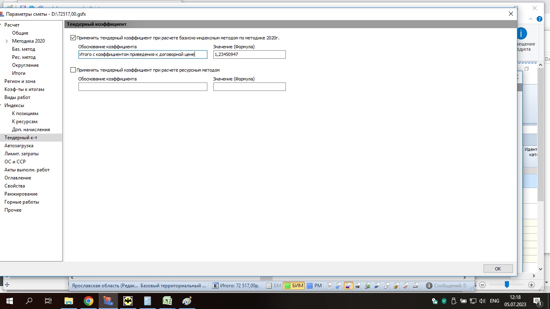
Task: Open notification center on taskbar
Action: pos(538,301)
